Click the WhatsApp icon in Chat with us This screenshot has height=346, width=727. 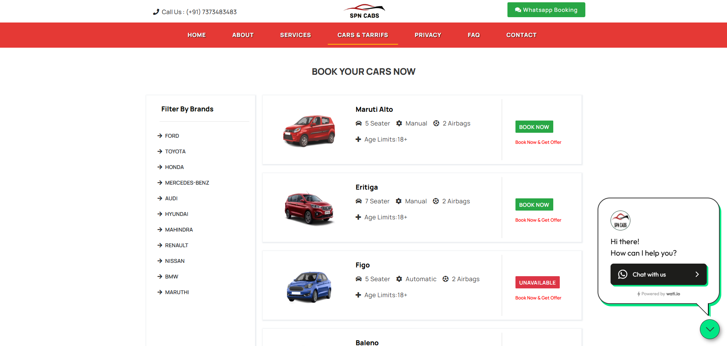tap(622, 274)
